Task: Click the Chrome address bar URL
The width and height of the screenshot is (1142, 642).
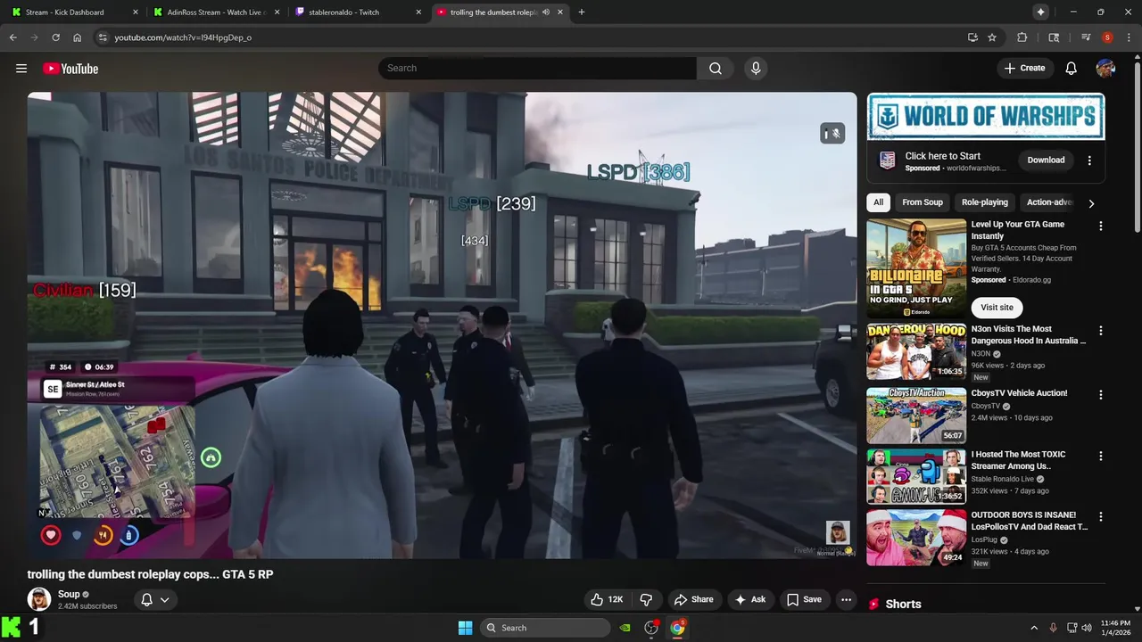Action: (183, 37)
